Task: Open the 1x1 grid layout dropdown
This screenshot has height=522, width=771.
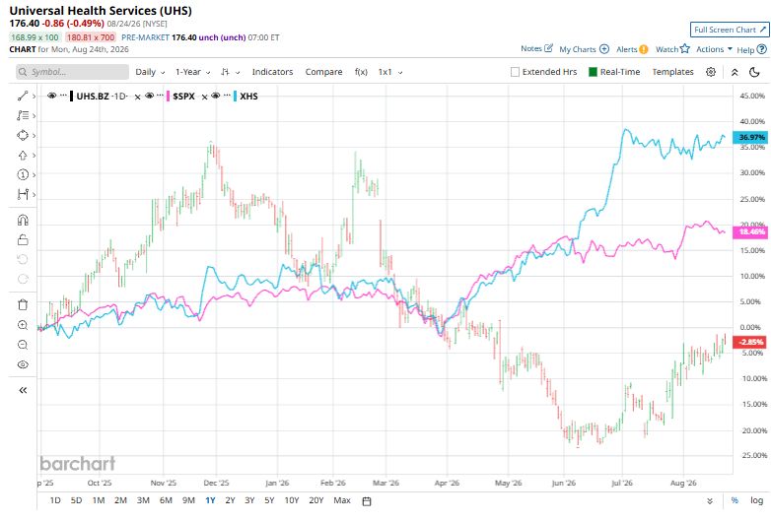Action: [390, 72]
